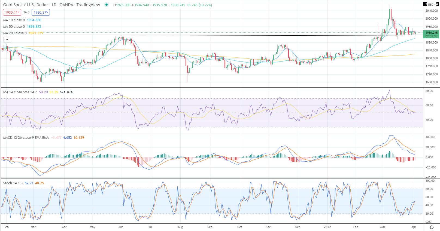Select the Gold Spot / U.S. Dollar title
The height and width of the screenshot is (231, 440).
(26, 5)
